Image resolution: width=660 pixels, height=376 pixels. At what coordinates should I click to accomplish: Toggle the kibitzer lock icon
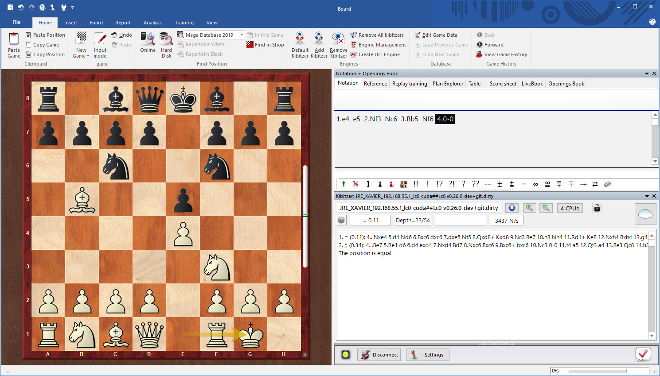click(597, 208)
